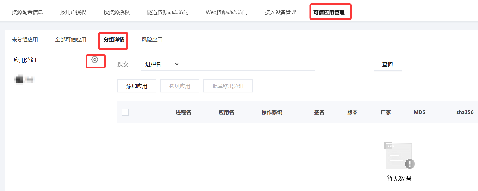
Task: Expand the 进程名 search type dropdown
Action: coord(163,64)
